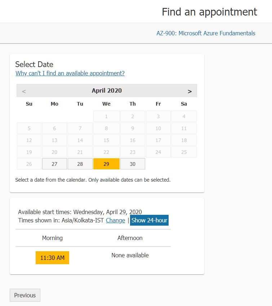Click 'Times shown in: Asia/Kolkata-IST' text
This screenshot has height=306, width=272.
(61, 220)
